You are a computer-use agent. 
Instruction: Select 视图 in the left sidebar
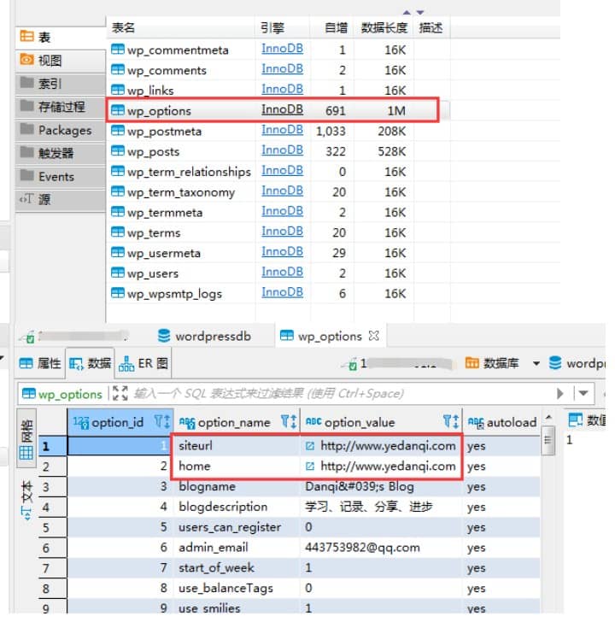50,61
